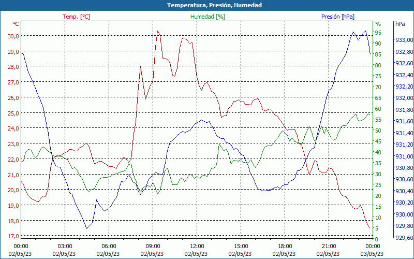Image resolution: width=414 pixels, height=259 pixels.
Task: Click the 95 humidity axis value
Action: pyautogui.click(x=378, y=33)
